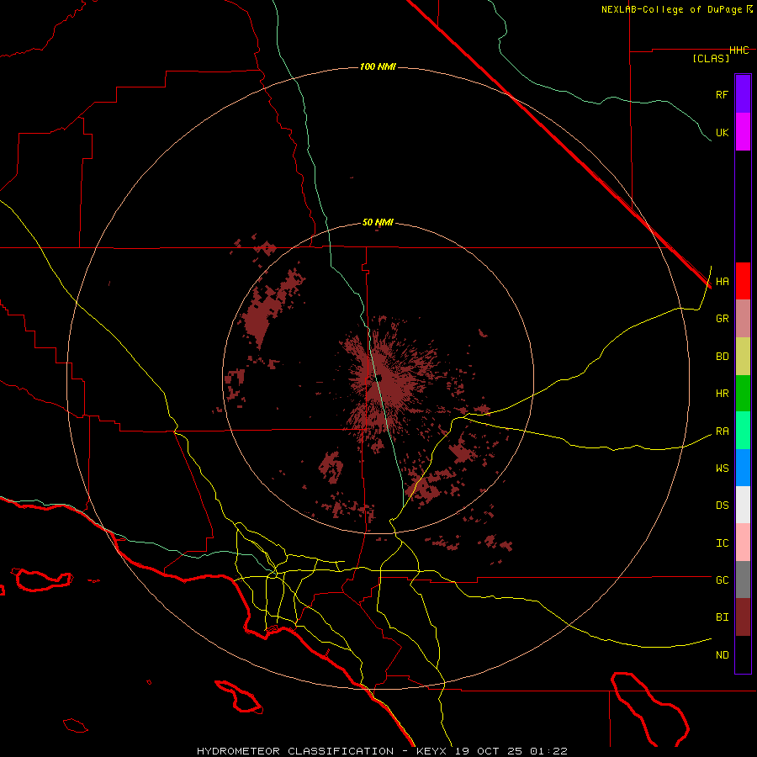This screenshot has height=757, width=757.
Task: Click the RA legend label
Action: (722, 431)
